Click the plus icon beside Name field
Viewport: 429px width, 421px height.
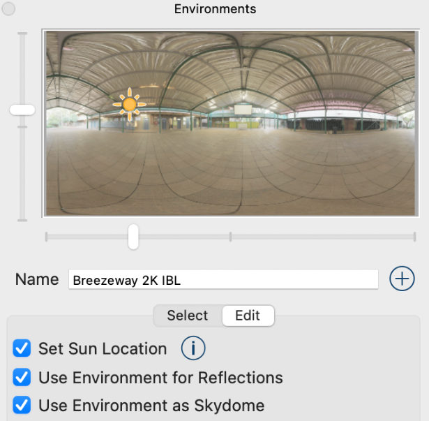402,279
